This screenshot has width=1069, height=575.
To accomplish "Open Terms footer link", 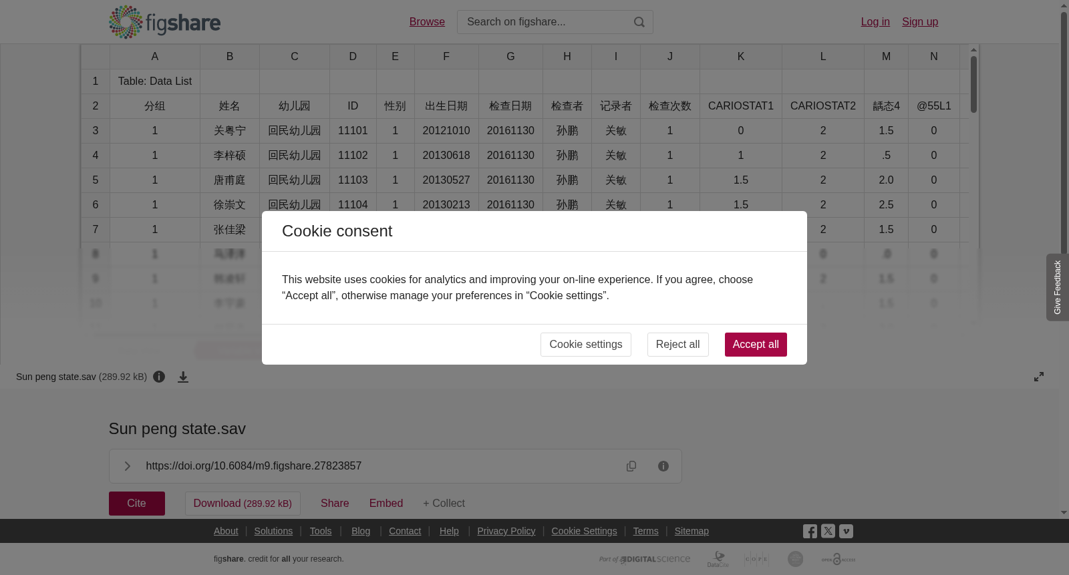I will pos(645,531).
